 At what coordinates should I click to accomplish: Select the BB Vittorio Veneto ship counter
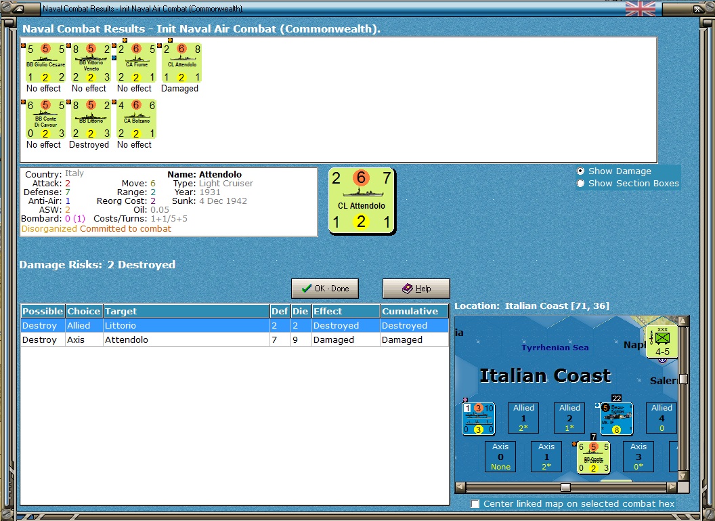pos(91,63)
